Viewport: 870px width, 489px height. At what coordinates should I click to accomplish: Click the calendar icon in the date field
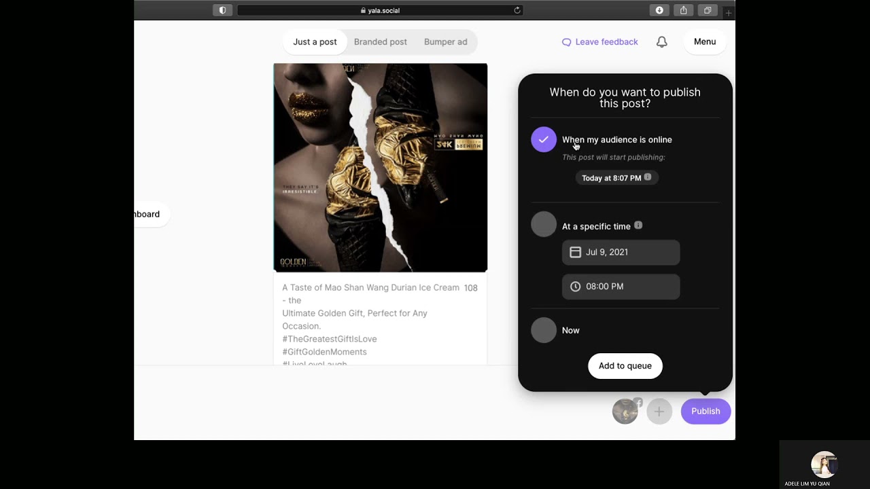point(575,252)
